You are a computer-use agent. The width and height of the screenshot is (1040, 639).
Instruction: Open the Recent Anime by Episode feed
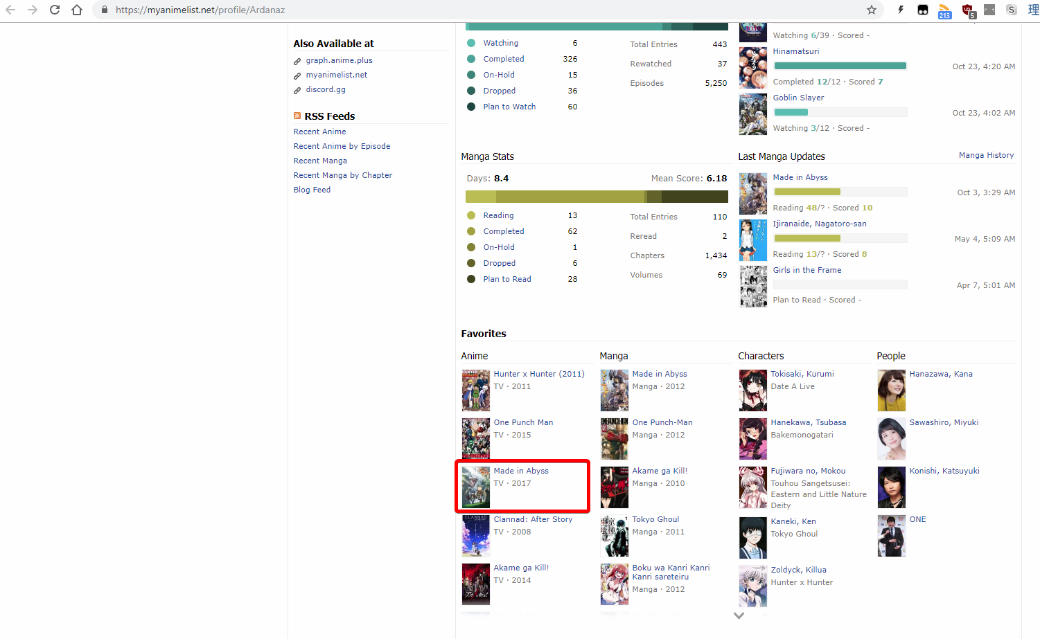pos(342,146)
